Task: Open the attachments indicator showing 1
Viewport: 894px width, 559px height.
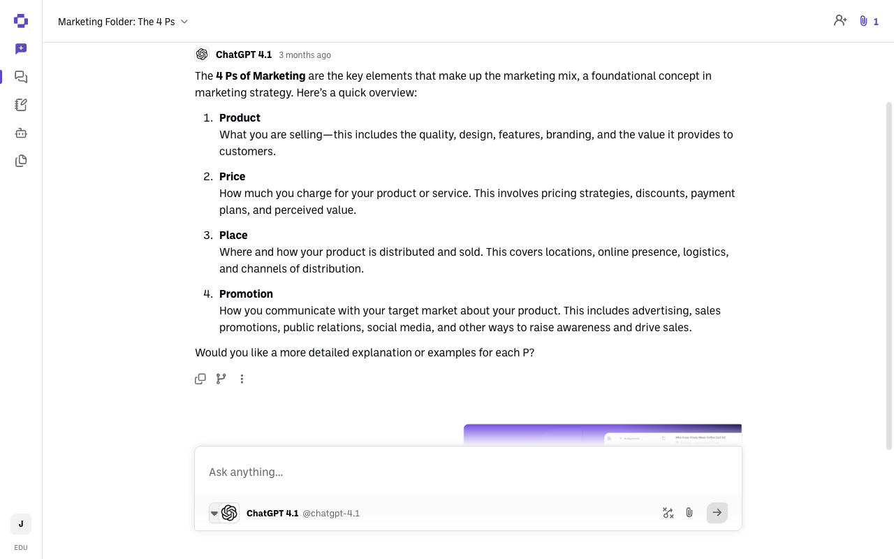Action: [x=869, y=22]
